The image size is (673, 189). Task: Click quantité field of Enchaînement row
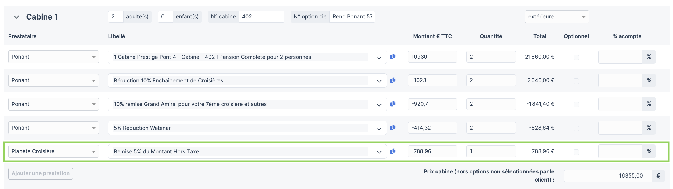(491, 80)
